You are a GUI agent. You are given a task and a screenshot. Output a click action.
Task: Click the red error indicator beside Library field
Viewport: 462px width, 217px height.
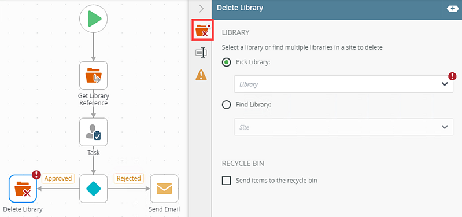pos(452,76)
